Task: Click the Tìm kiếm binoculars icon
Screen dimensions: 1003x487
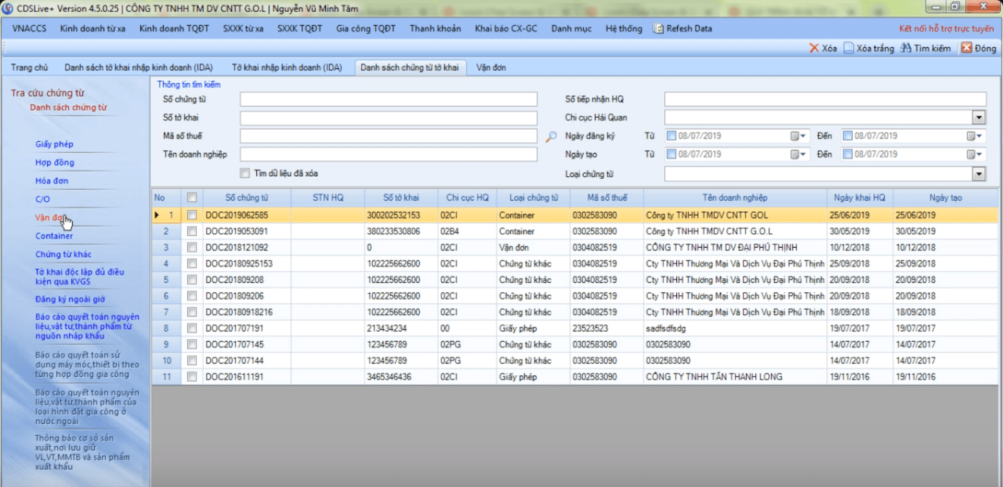Action: (906, 48)
